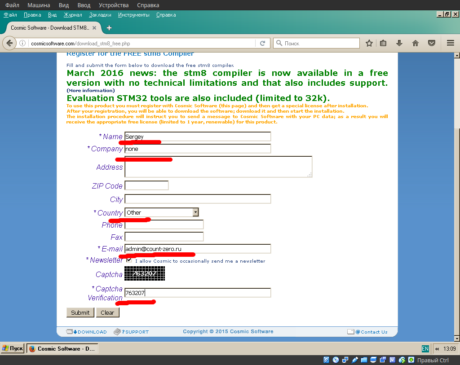Open a new tab with plus button
This screenshot has width=460, height=365.
point(109,28)
